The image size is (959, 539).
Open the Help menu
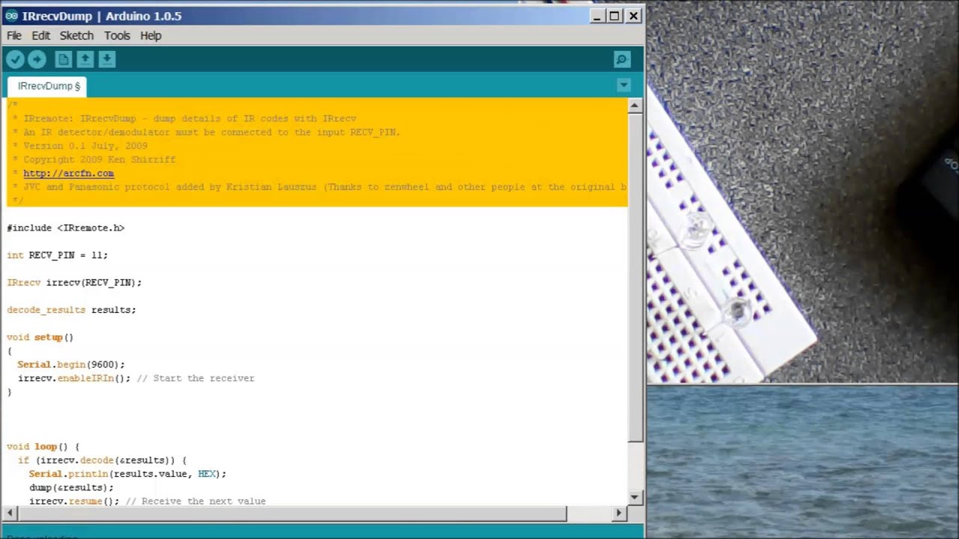(151, 35)
